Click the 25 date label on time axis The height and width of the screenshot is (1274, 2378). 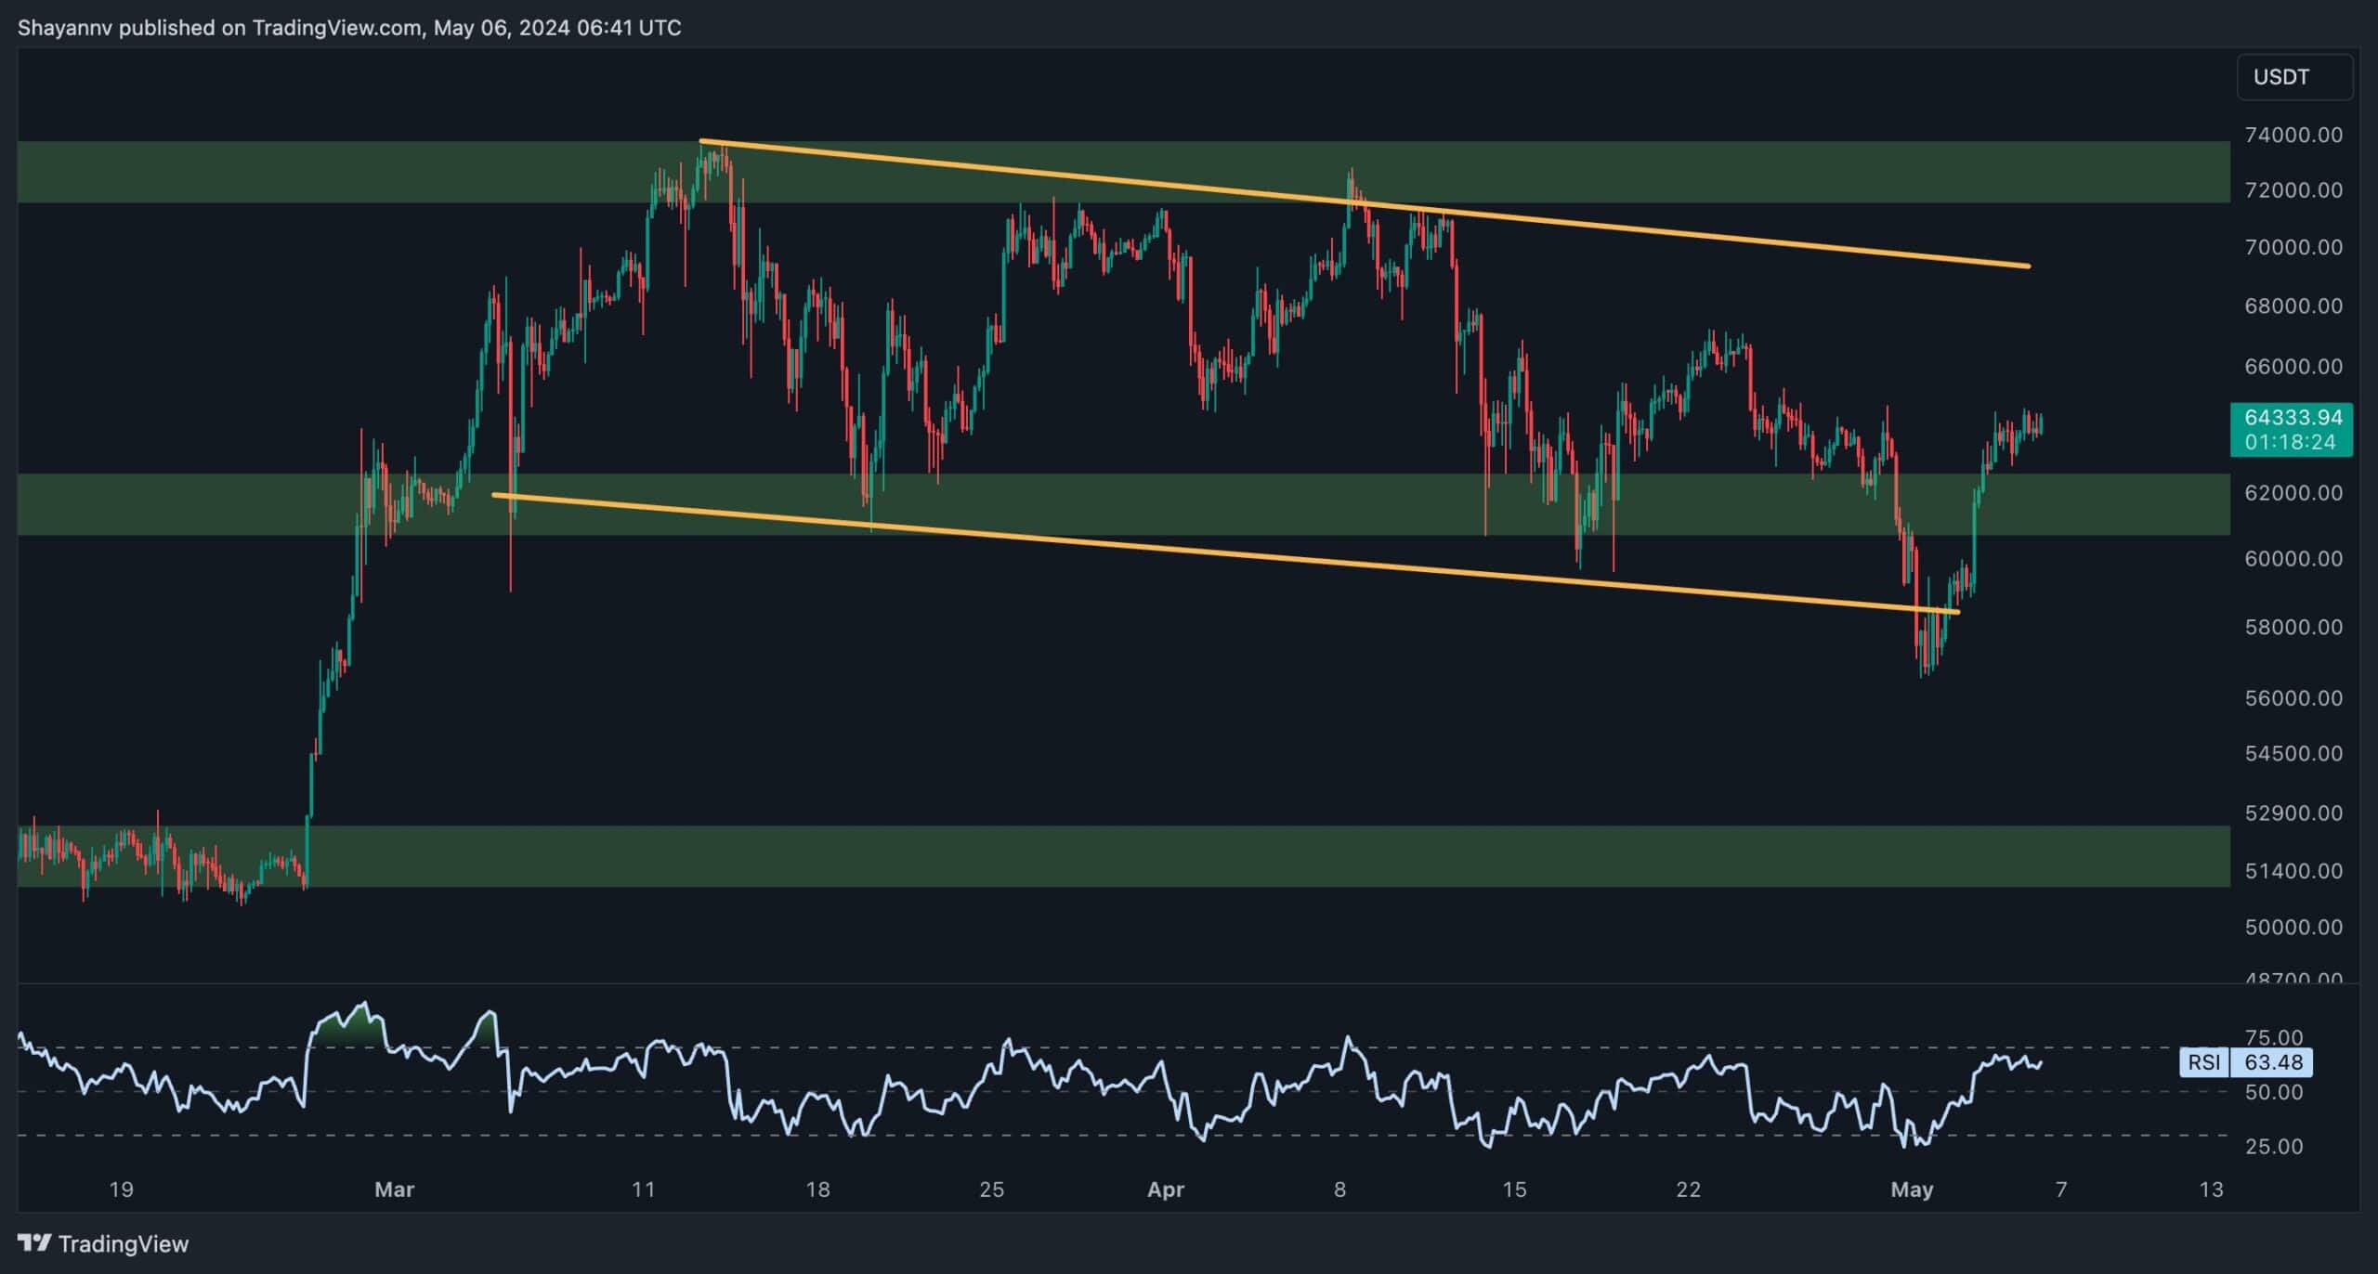[x=991, y=1189]
